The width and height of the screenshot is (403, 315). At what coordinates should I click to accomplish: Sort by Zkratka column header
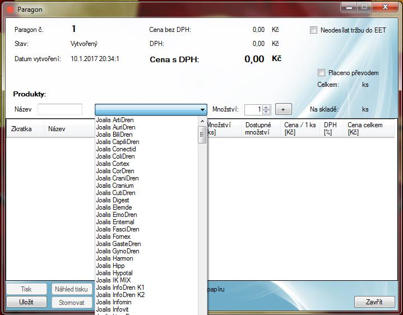[x=25, y=128]
